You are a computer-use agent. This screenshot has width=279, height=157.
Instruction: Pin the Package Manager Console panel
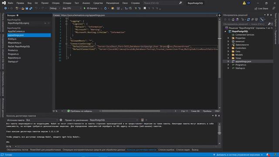pos(216,116)
